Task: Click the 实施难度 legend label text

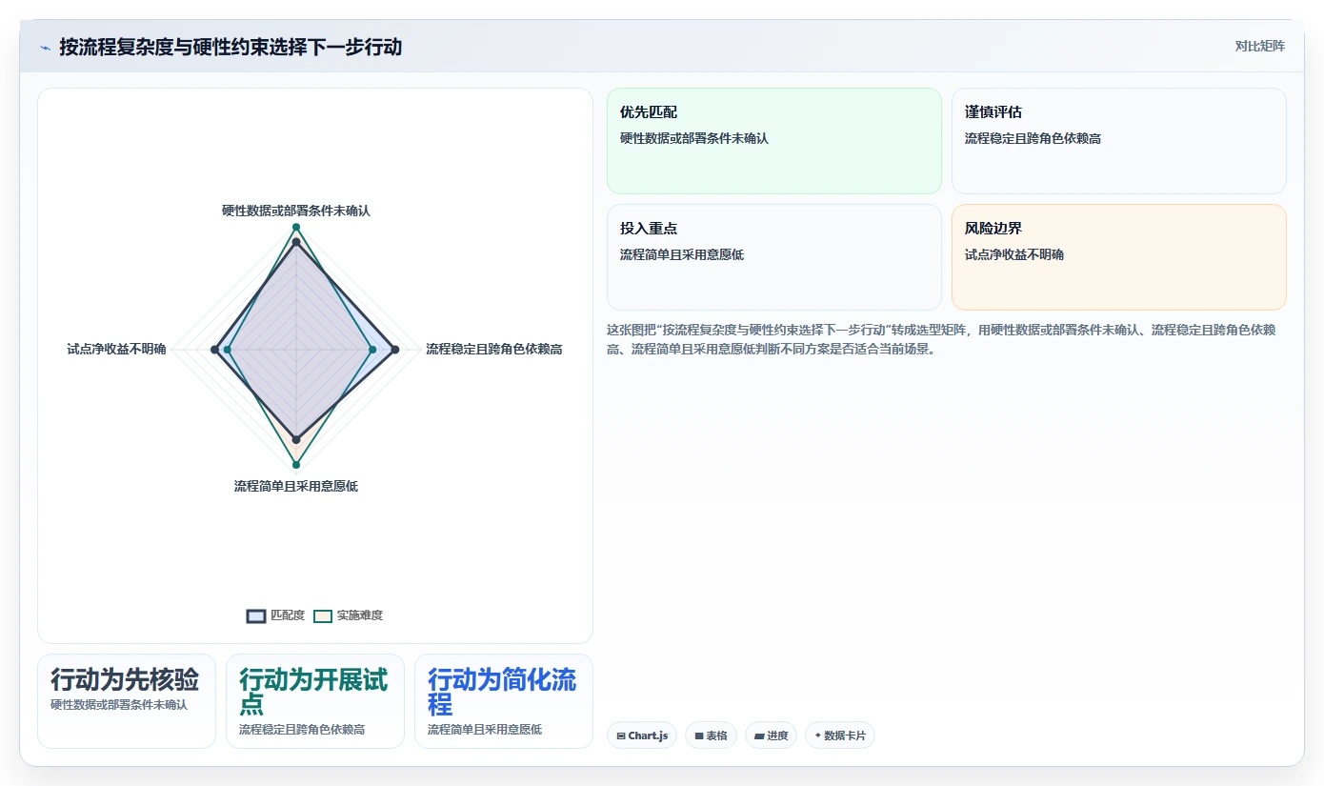Action: [x=360, y=615]
